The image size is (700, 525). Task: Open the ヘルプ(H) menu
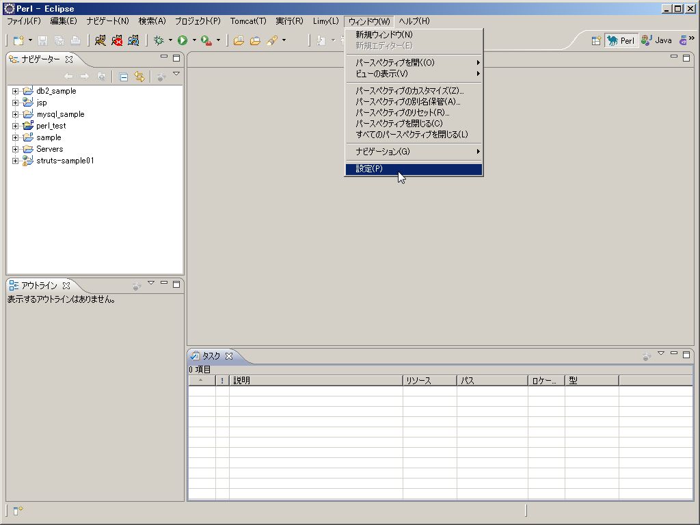(x=414, y=21)
